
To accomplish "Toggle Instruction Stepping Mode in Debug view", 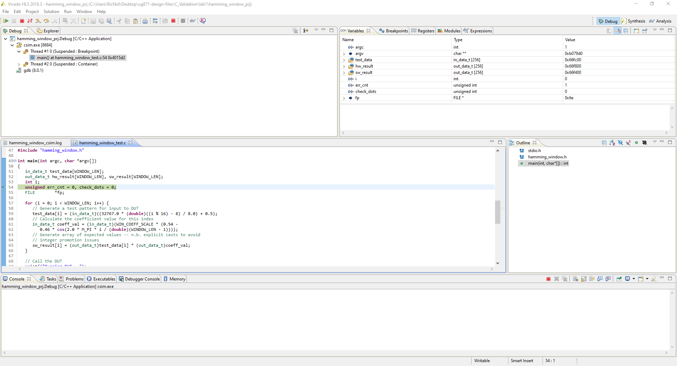I will (x=306, y=31).
